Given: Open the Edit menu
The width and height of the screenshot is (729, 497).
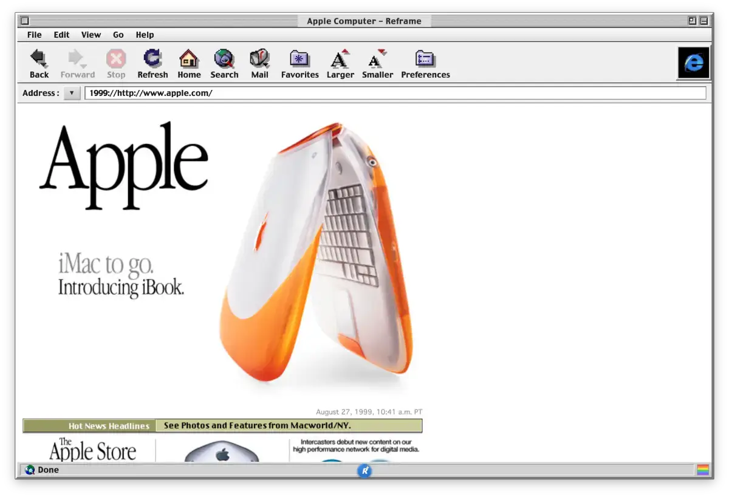Looking at the screenshot, I should (x=61, y=35).
